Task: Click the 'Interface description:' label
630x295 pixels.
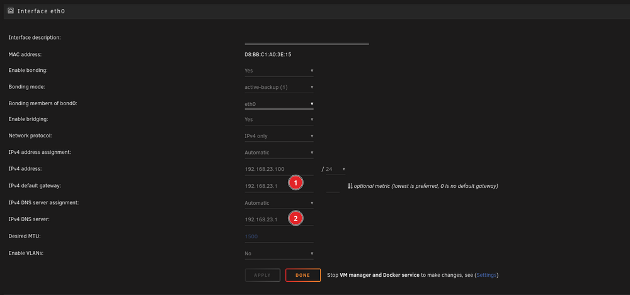Action: coord(35,37)
